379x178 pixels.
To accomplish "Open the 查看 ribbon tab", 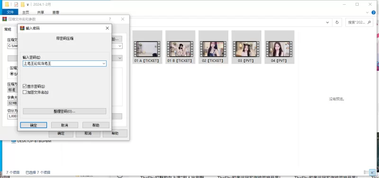I will [x=56, y=12].
